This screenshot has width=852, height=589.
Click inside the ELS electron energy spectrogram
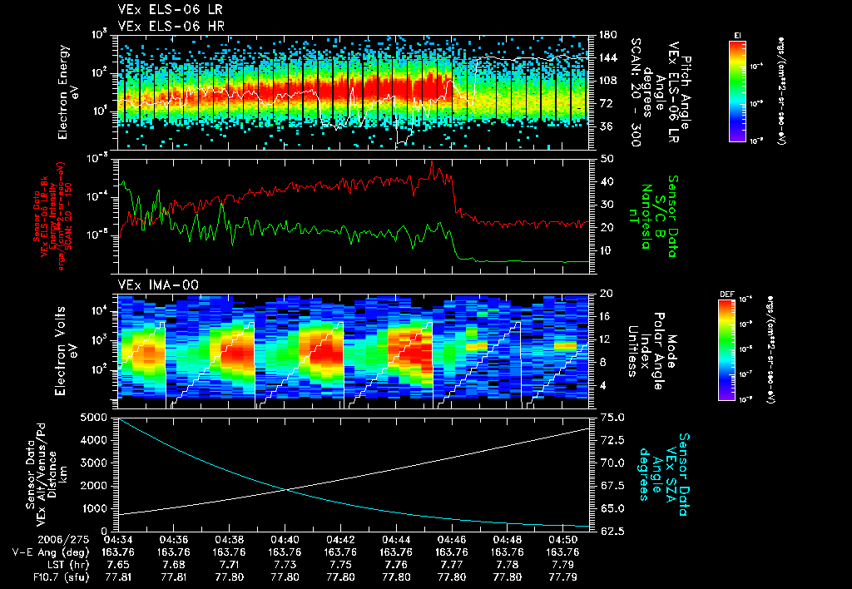[x=353, y=92]
